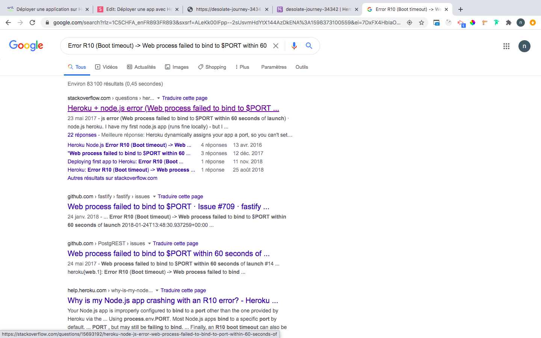Go back using the browser back arrow

[8, 23]
